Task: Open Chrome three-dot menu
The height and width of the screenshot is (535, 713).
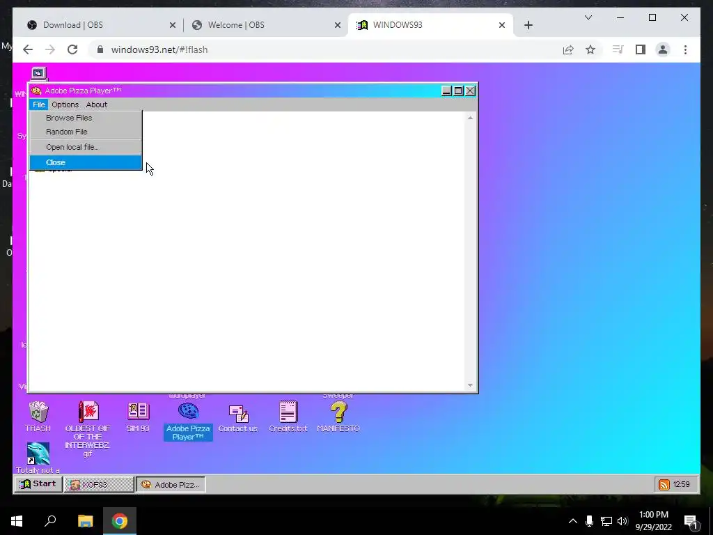Action: (x=685, y=49)
